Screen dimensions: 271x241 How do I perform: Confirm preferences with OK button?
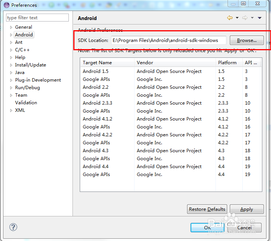pyautogui.click(x=208, y=227)
